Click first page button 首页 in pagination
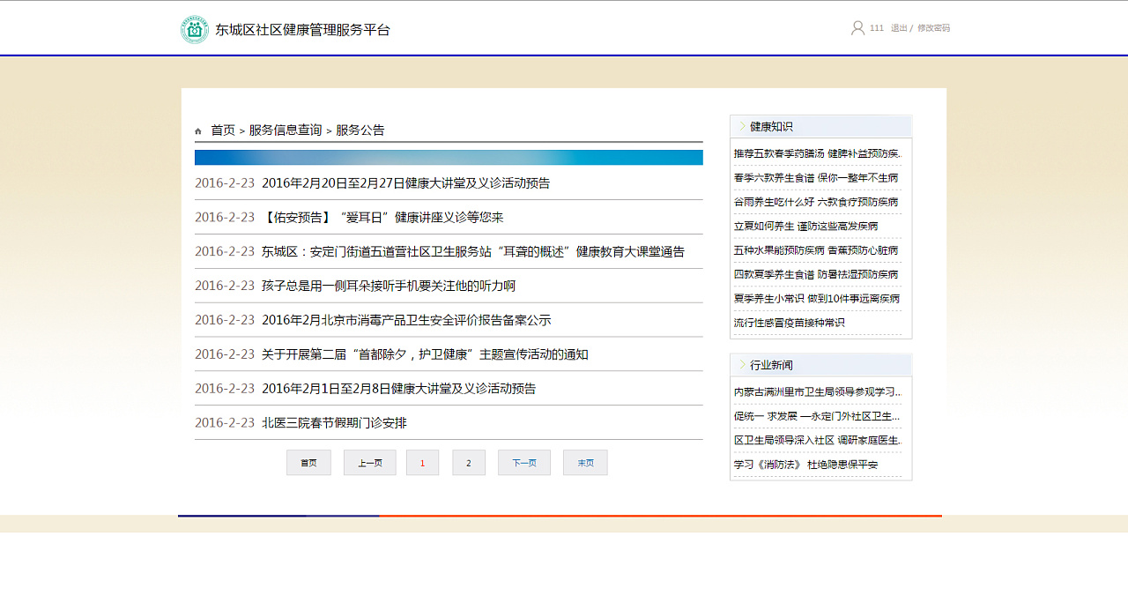 pyautogui.click(x=308, y=463)
